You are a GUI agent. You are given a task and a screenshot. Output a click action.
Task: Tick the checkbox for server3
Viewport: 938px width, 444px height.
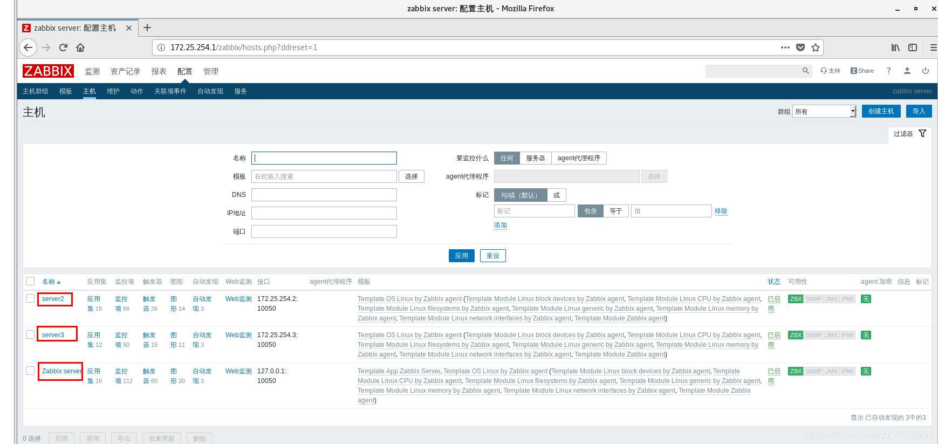[x=30, y=334]
